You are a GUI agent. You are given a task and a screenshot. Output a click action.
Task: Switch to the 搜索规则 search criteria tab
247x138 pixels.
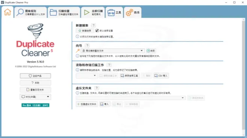point(31,12)
